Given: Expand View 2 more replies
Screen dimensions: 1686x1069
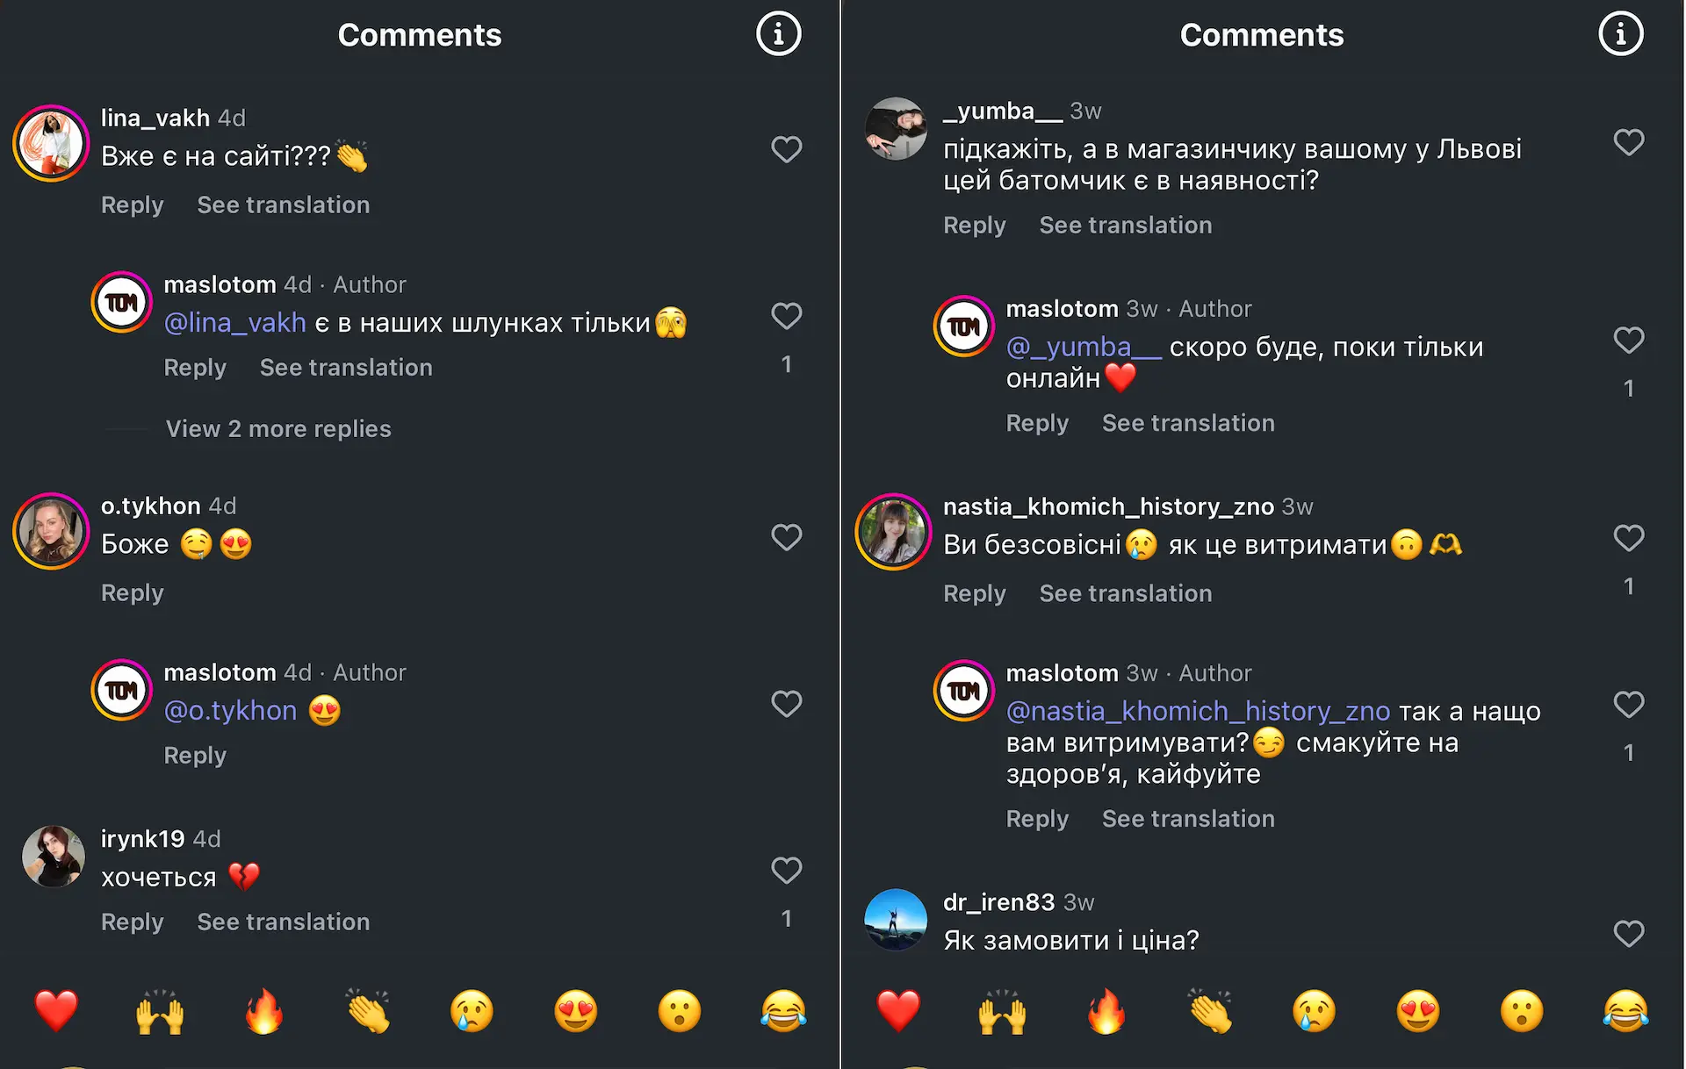Looking at the screenshot, I should pyautogui.click(x=278, y=428).
